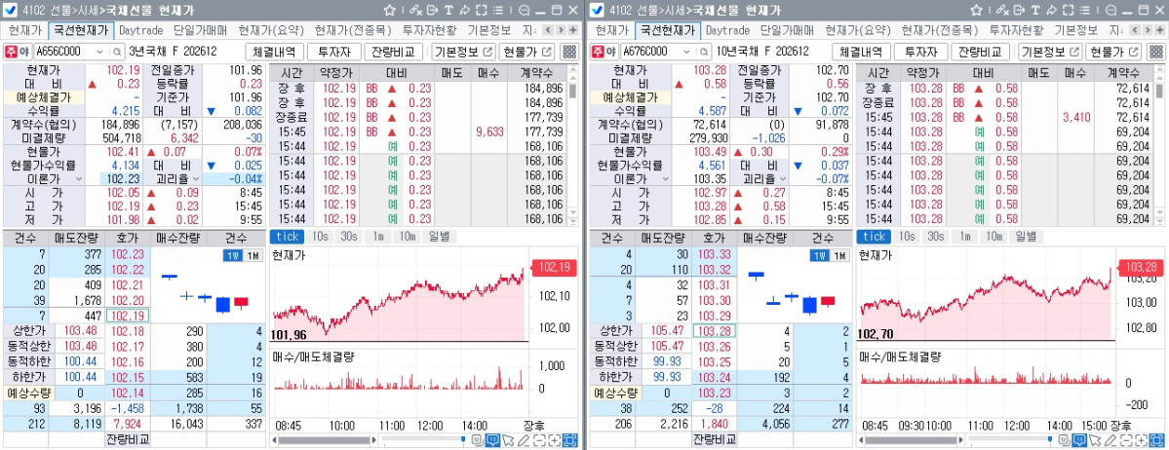Image resolution: width=1169 pixels, height=450 pixels.
Task: Select the 10s chart interval in left window
Action: [x=321, y=236]
